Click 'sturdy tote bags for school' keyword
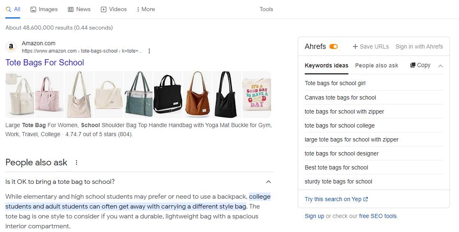The height and width of the screenshot is (232, 459). [x=338, y=182]
